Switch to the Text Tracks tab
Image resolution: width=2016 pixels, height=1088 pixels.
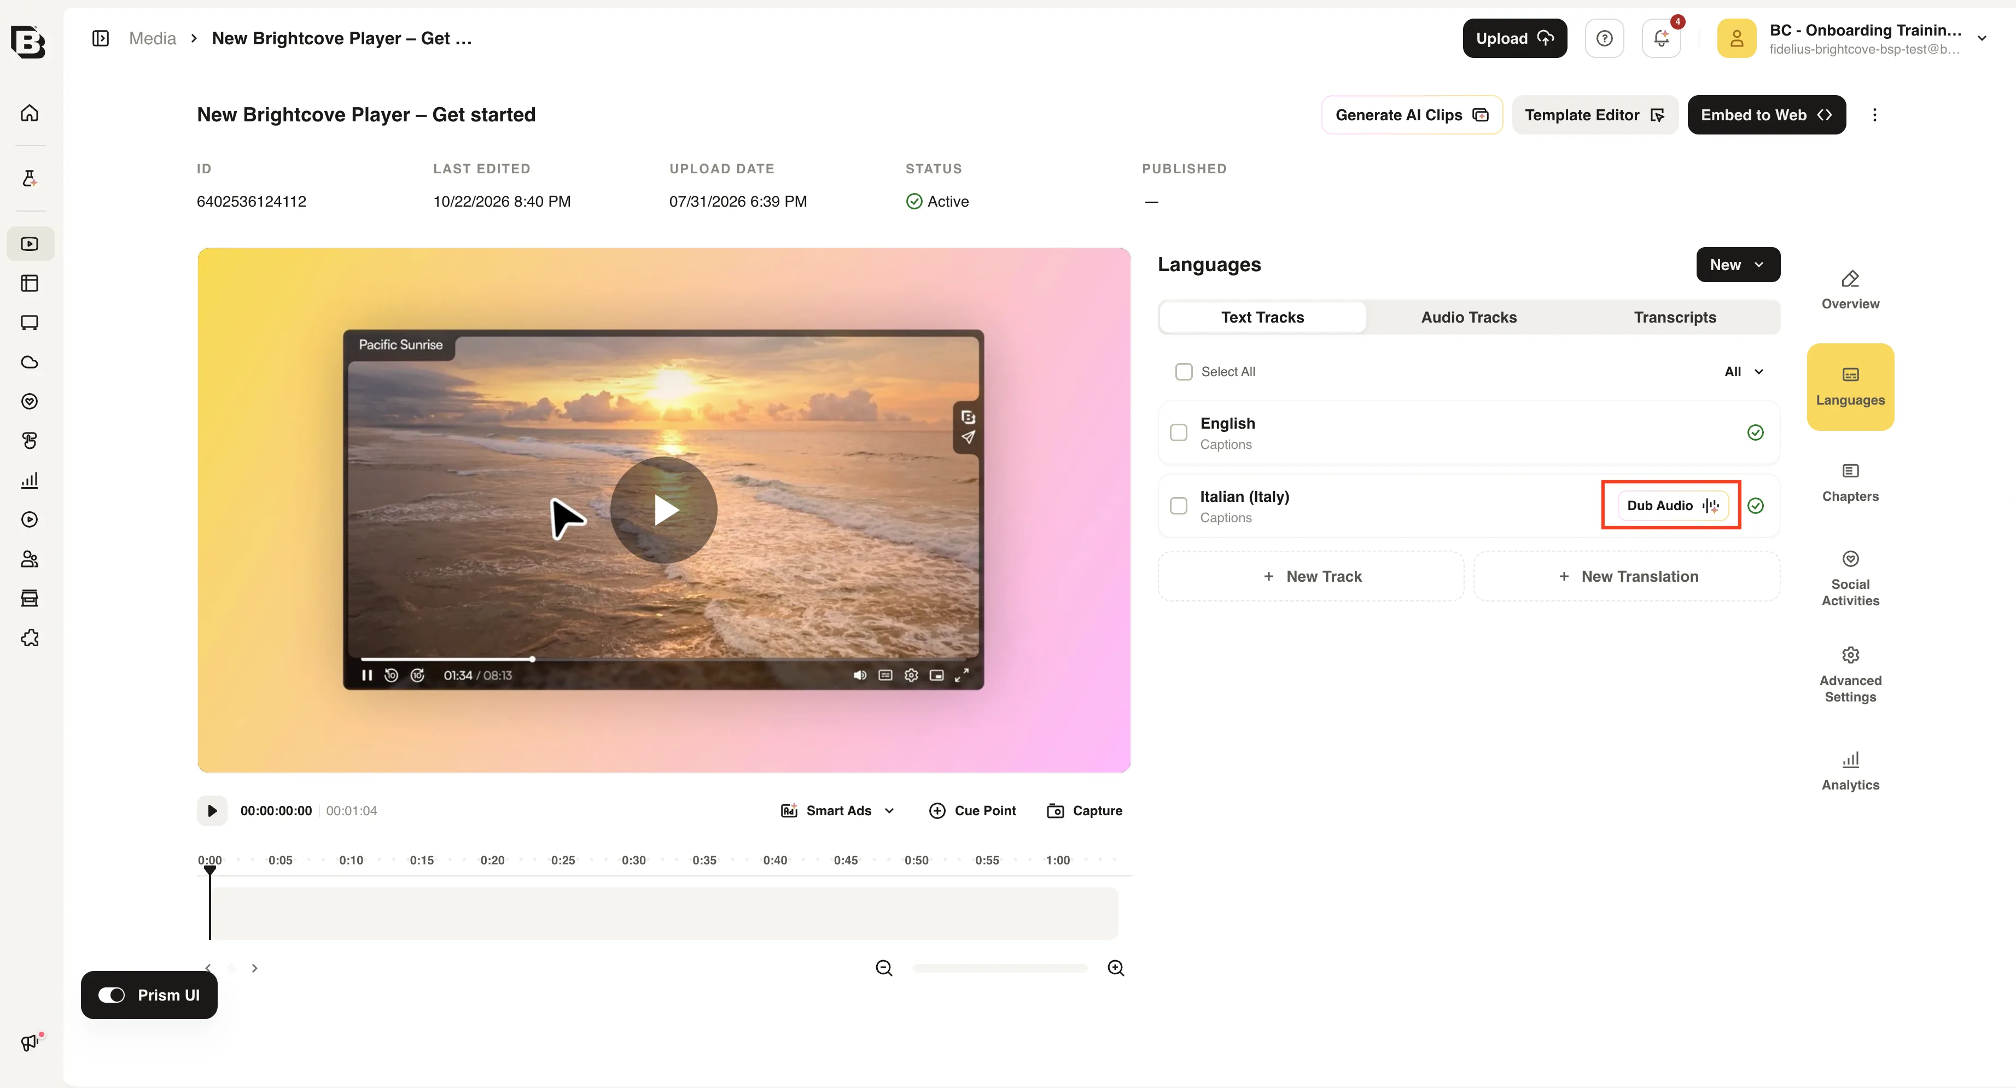(x=1262, y=317)
